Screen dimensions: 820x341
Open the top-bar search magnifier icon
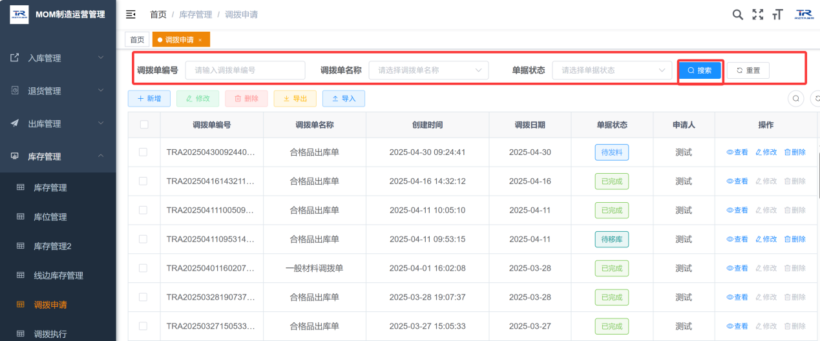tap(737, 14)
